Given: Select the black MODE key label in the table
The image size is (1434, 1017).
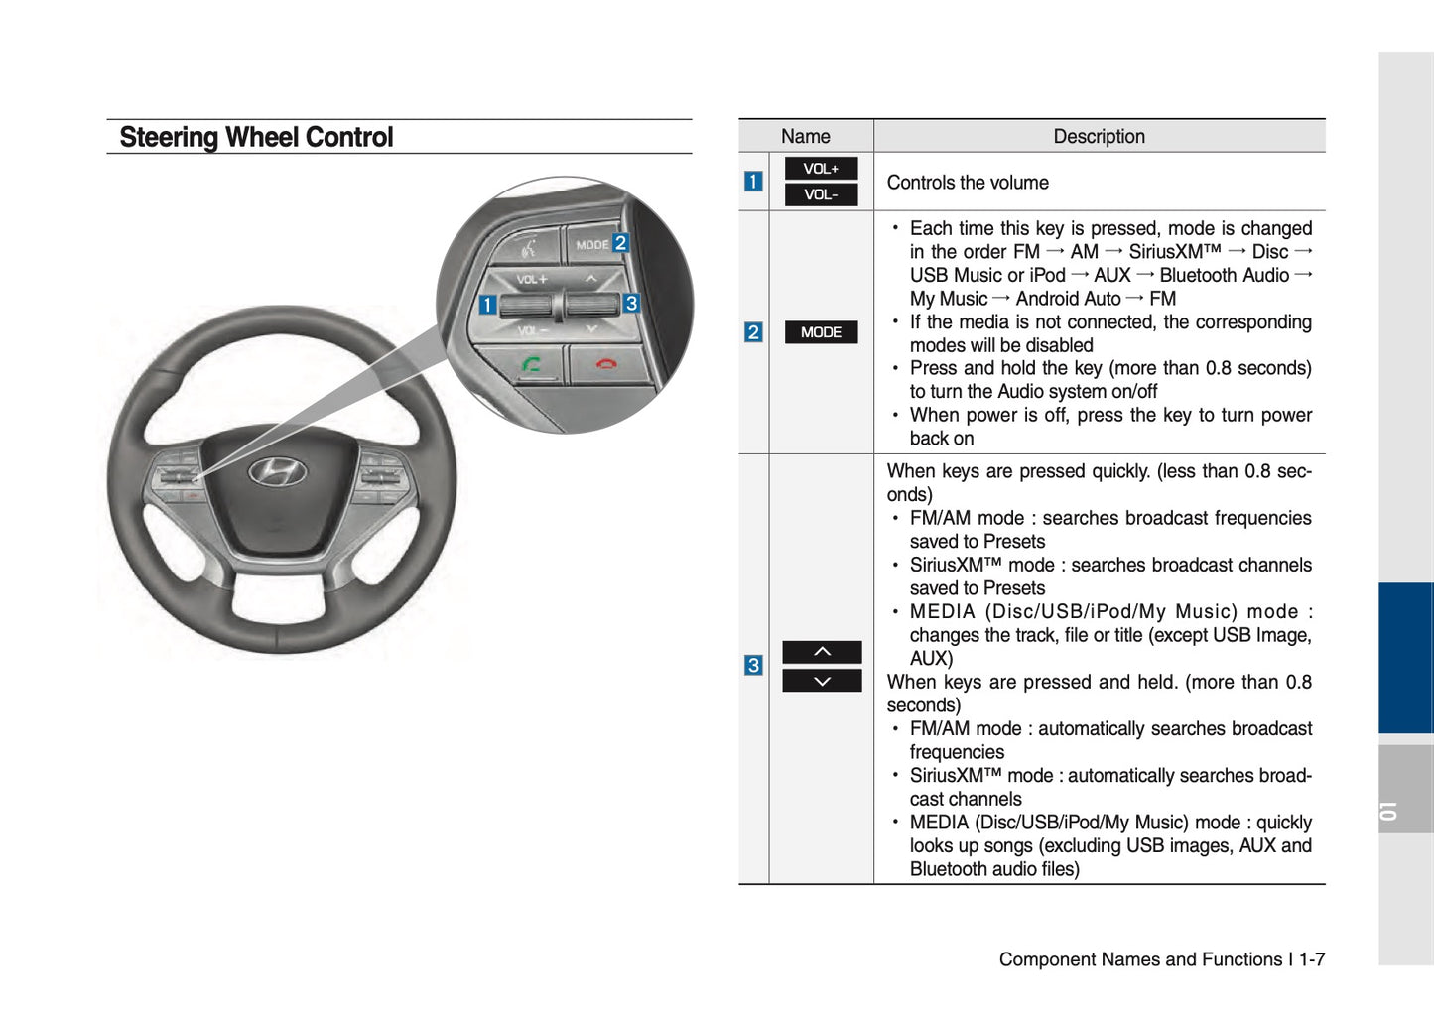Looking at the screenshot, I should [821, 332].
